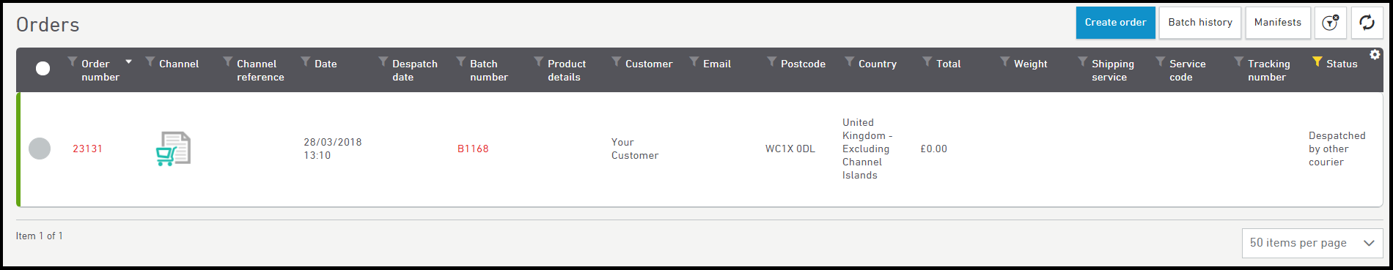1393x270 pixels.
Task: Open the Customer column filter funnel
Action: pyautogui.click(x=616, y=61)
